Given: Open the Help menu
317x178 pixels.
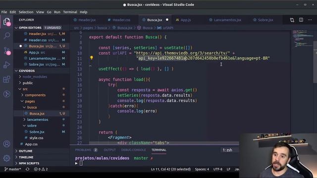Looking at the screenshot, I should 83,12.
